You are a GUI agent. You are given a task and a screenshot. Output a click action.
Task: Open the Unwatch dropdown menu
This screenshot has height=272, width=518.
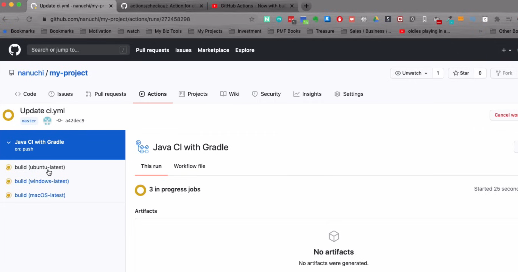pyautogui.click(x=411, y=73)
